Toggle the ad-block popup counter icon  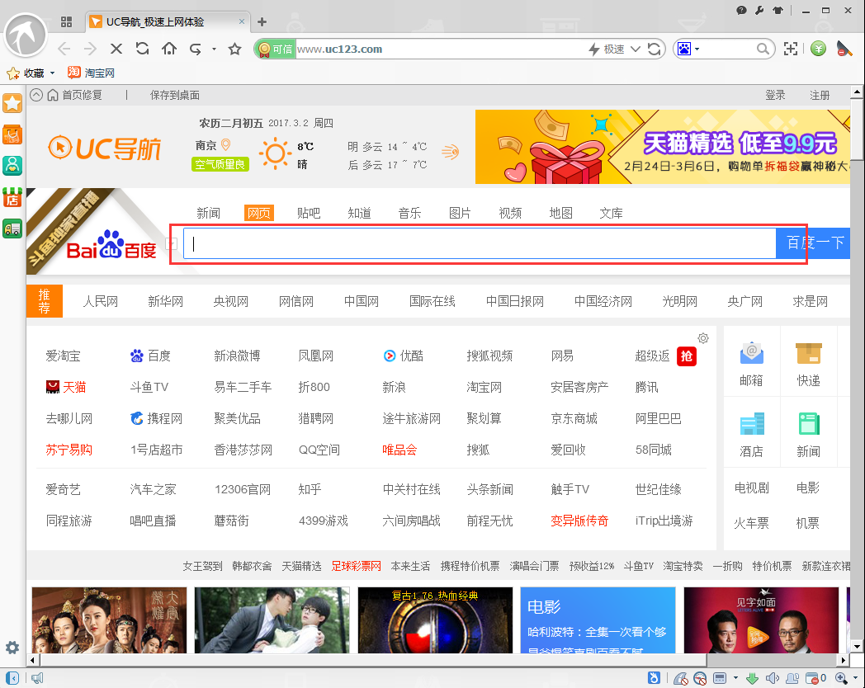tap(814, 678)
